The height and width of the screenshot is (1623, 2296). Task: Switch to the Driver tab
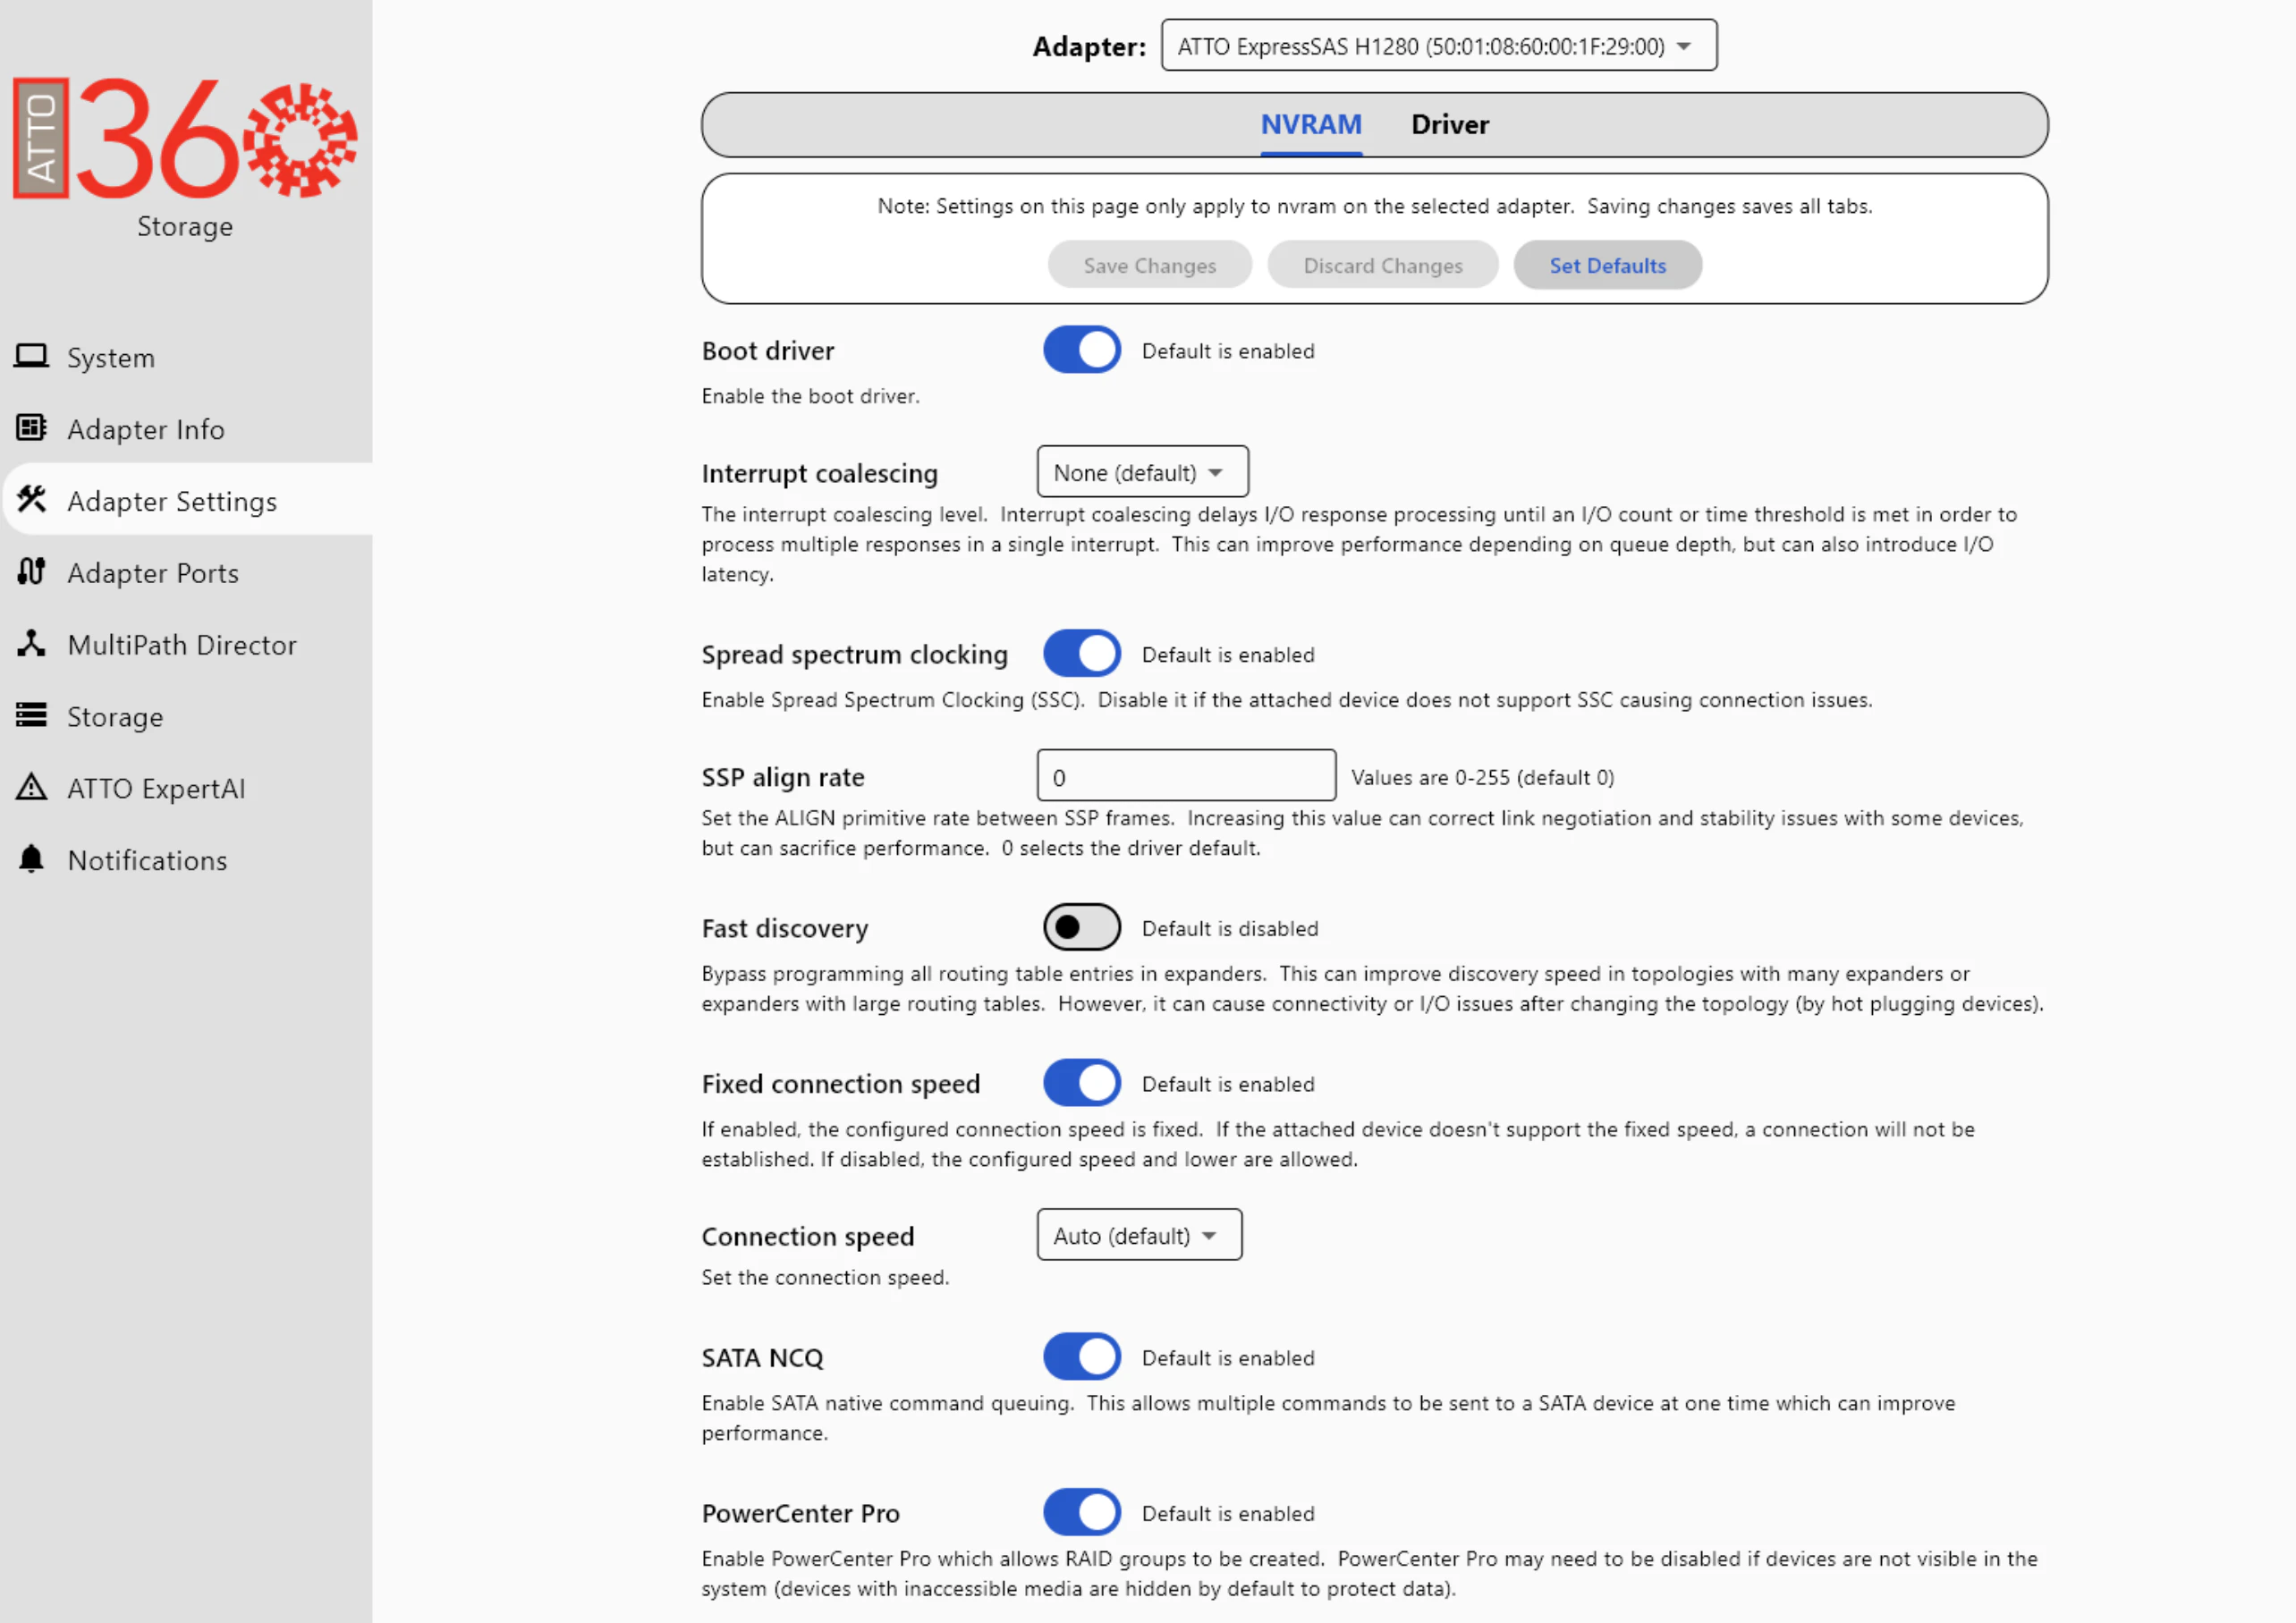coord(1450,124)
